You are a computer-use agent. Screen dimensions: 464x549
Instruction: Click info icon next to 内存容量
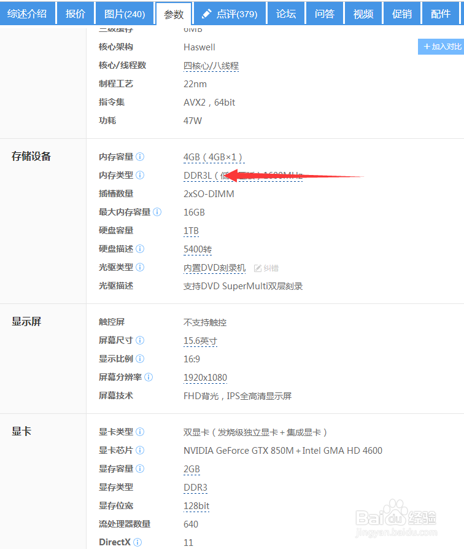pos(140,157)
